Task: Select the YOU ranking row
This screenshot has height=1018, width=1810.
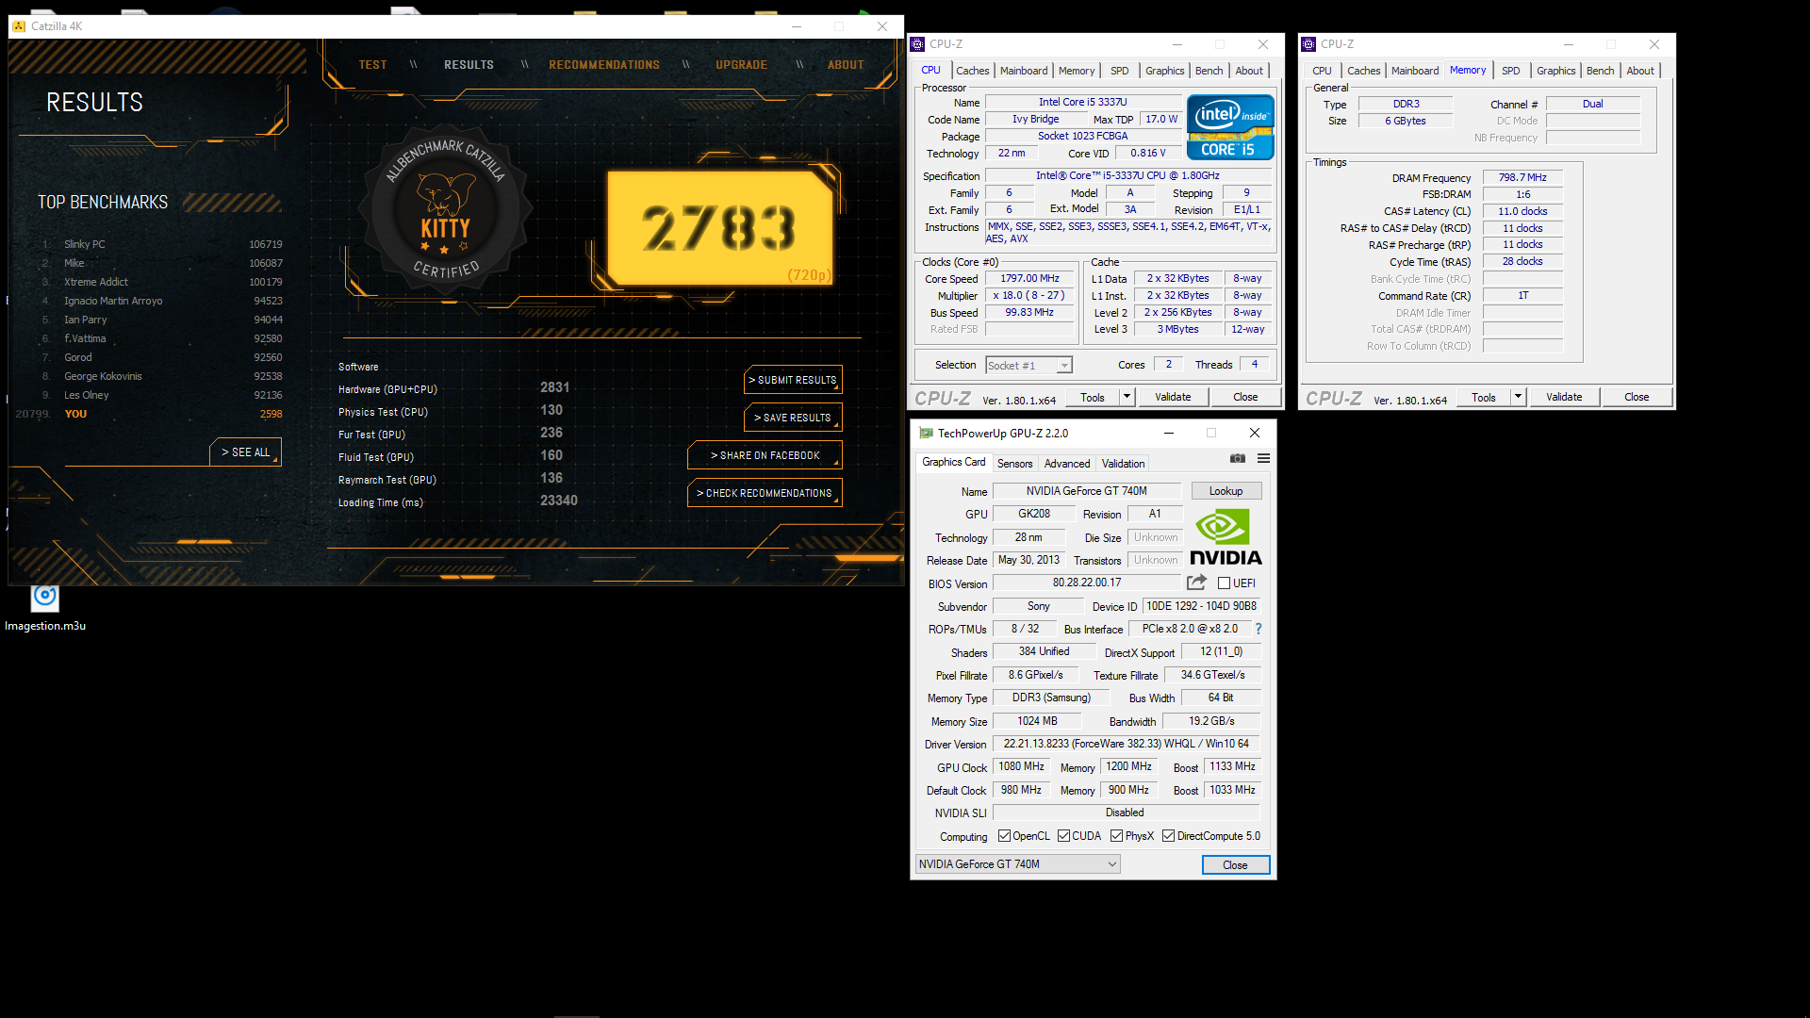Action: point(149,414)
